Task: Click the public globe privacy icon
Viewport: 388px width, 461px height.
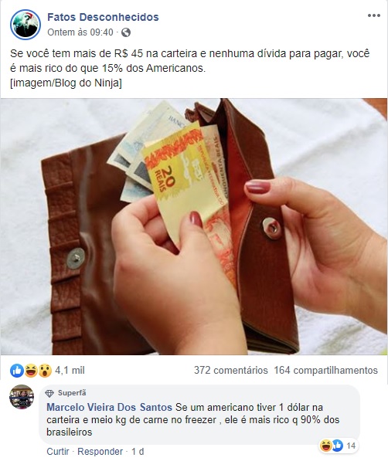Action: [x=126, y=32]
